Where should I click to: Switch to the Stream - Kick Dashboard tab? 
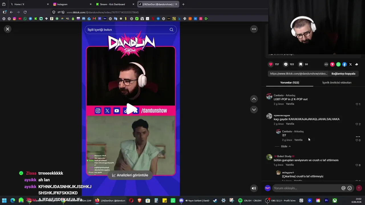pos(115,4)
